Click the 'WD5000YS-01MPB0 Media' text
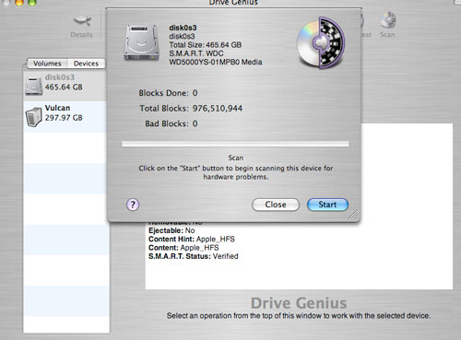The height and width of the screenshot is (340, 461). [x=216, y=62]
